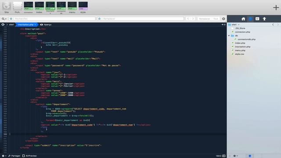The image size is (281, 158).
Task: Select connexiondb.php in file list
Action: 246,39
